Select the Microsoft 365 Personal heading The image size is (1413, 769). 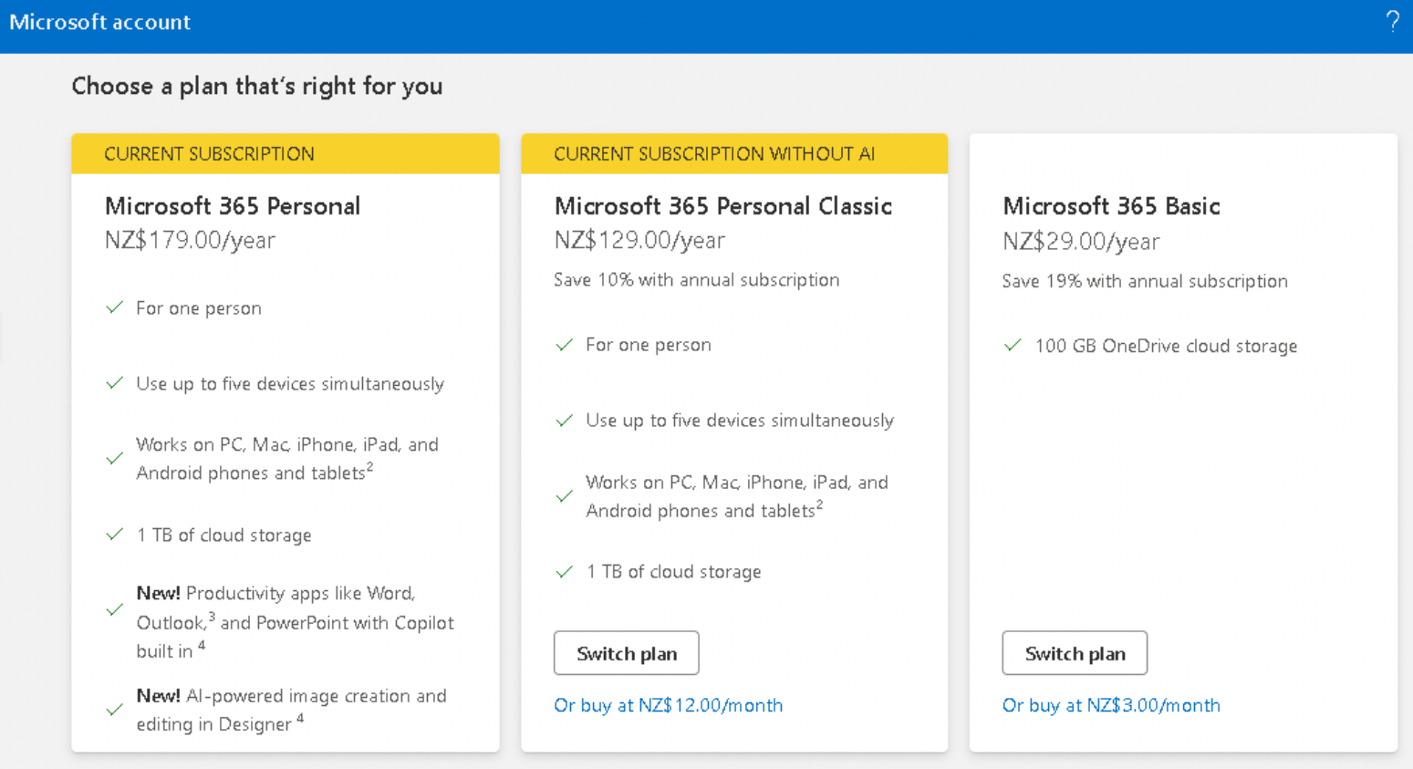233,206
